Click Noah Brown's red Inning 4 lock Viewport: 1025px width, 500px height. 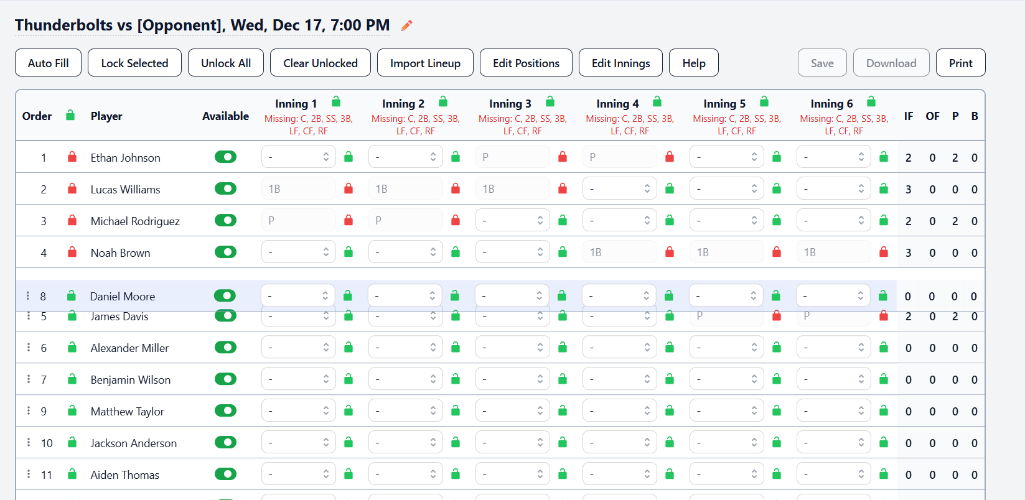(670, 252)
